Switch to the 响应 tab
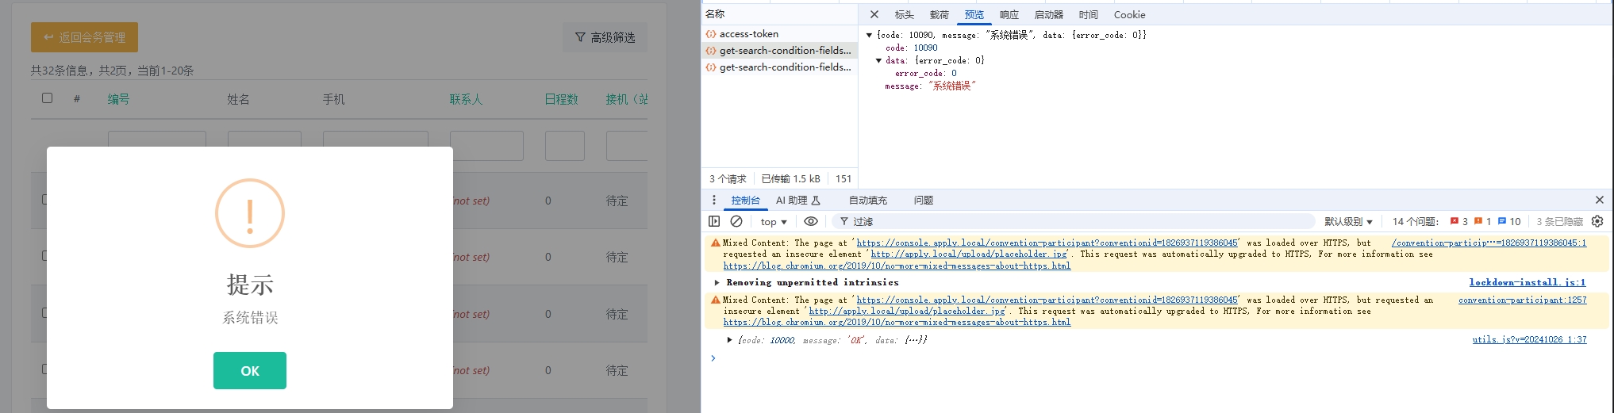The height and width of the screenshot is (413, 1614). (x=1009, y=15)
